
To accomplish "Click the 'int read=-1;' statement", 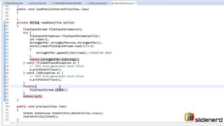I will click(39, 40).
